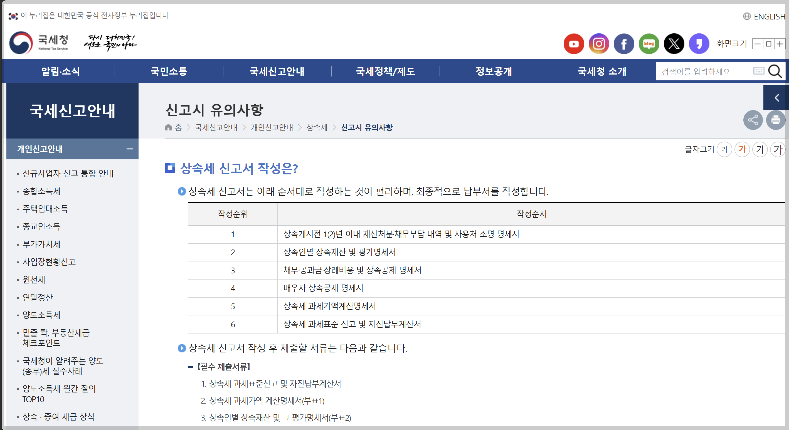789x430 pixels.
Task: Click the X (Twitter) icon
Action: 674,44
